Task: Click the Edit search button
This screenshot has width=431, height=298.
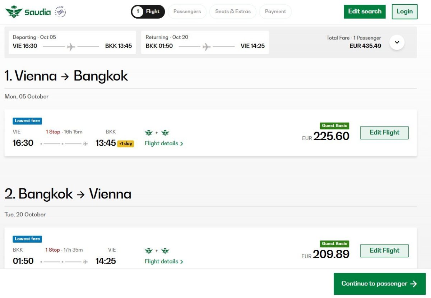Action: [x=365, y=12]
